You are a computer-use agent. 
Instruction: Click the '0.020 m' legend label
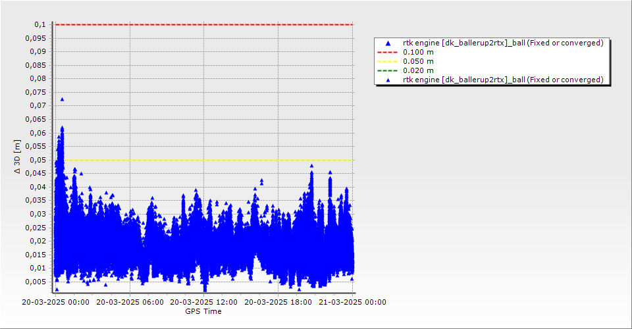419,71
